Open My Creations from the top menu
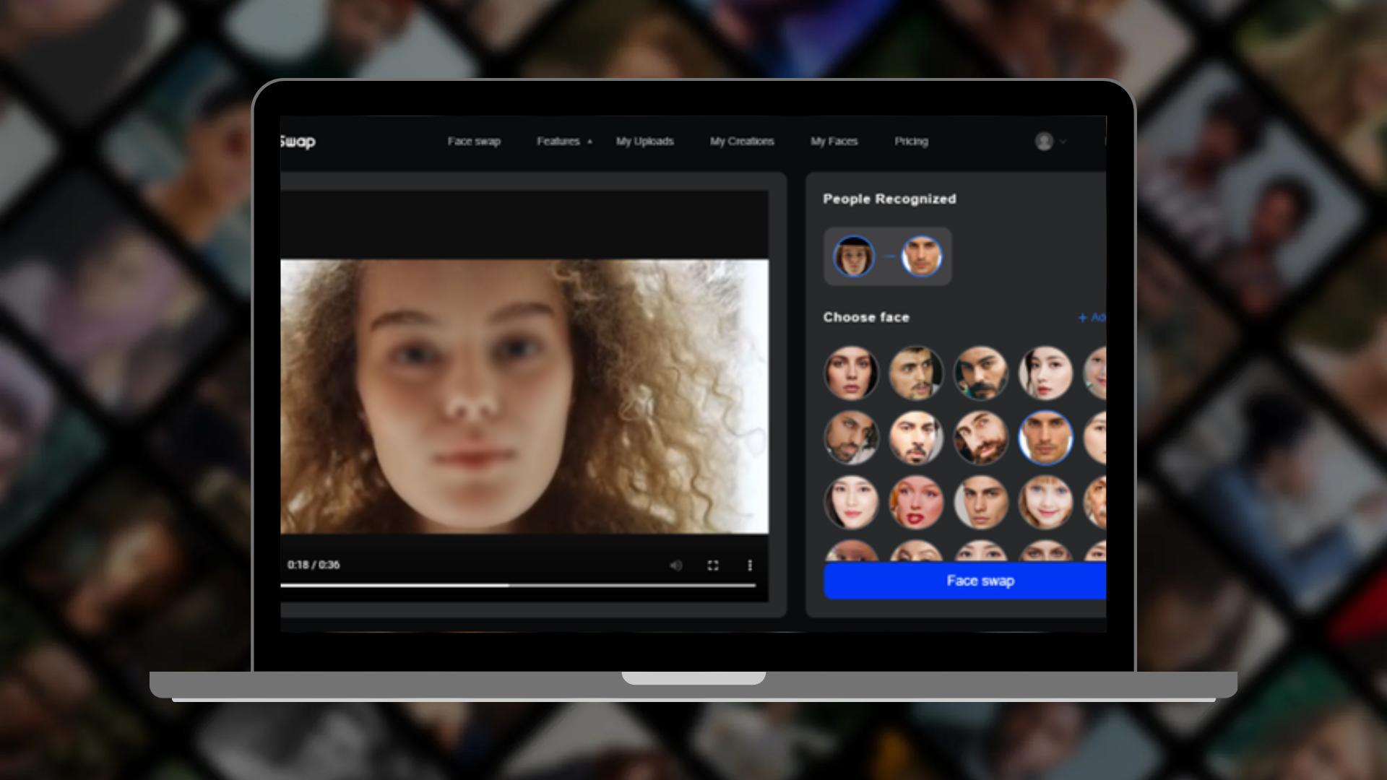Viewport: 1387px width, 780px height. [743, 142]
